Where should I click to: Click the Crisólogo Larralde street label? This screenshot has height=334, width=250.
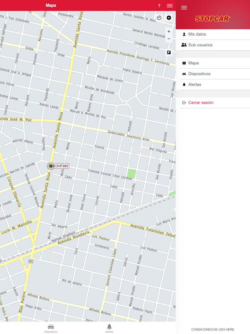coord(147,45)
